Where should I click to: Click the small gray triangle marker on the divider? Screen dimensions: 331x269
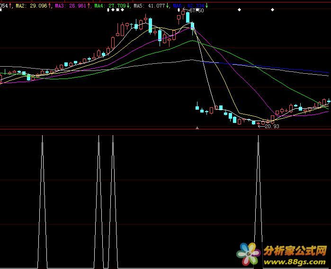197,128
